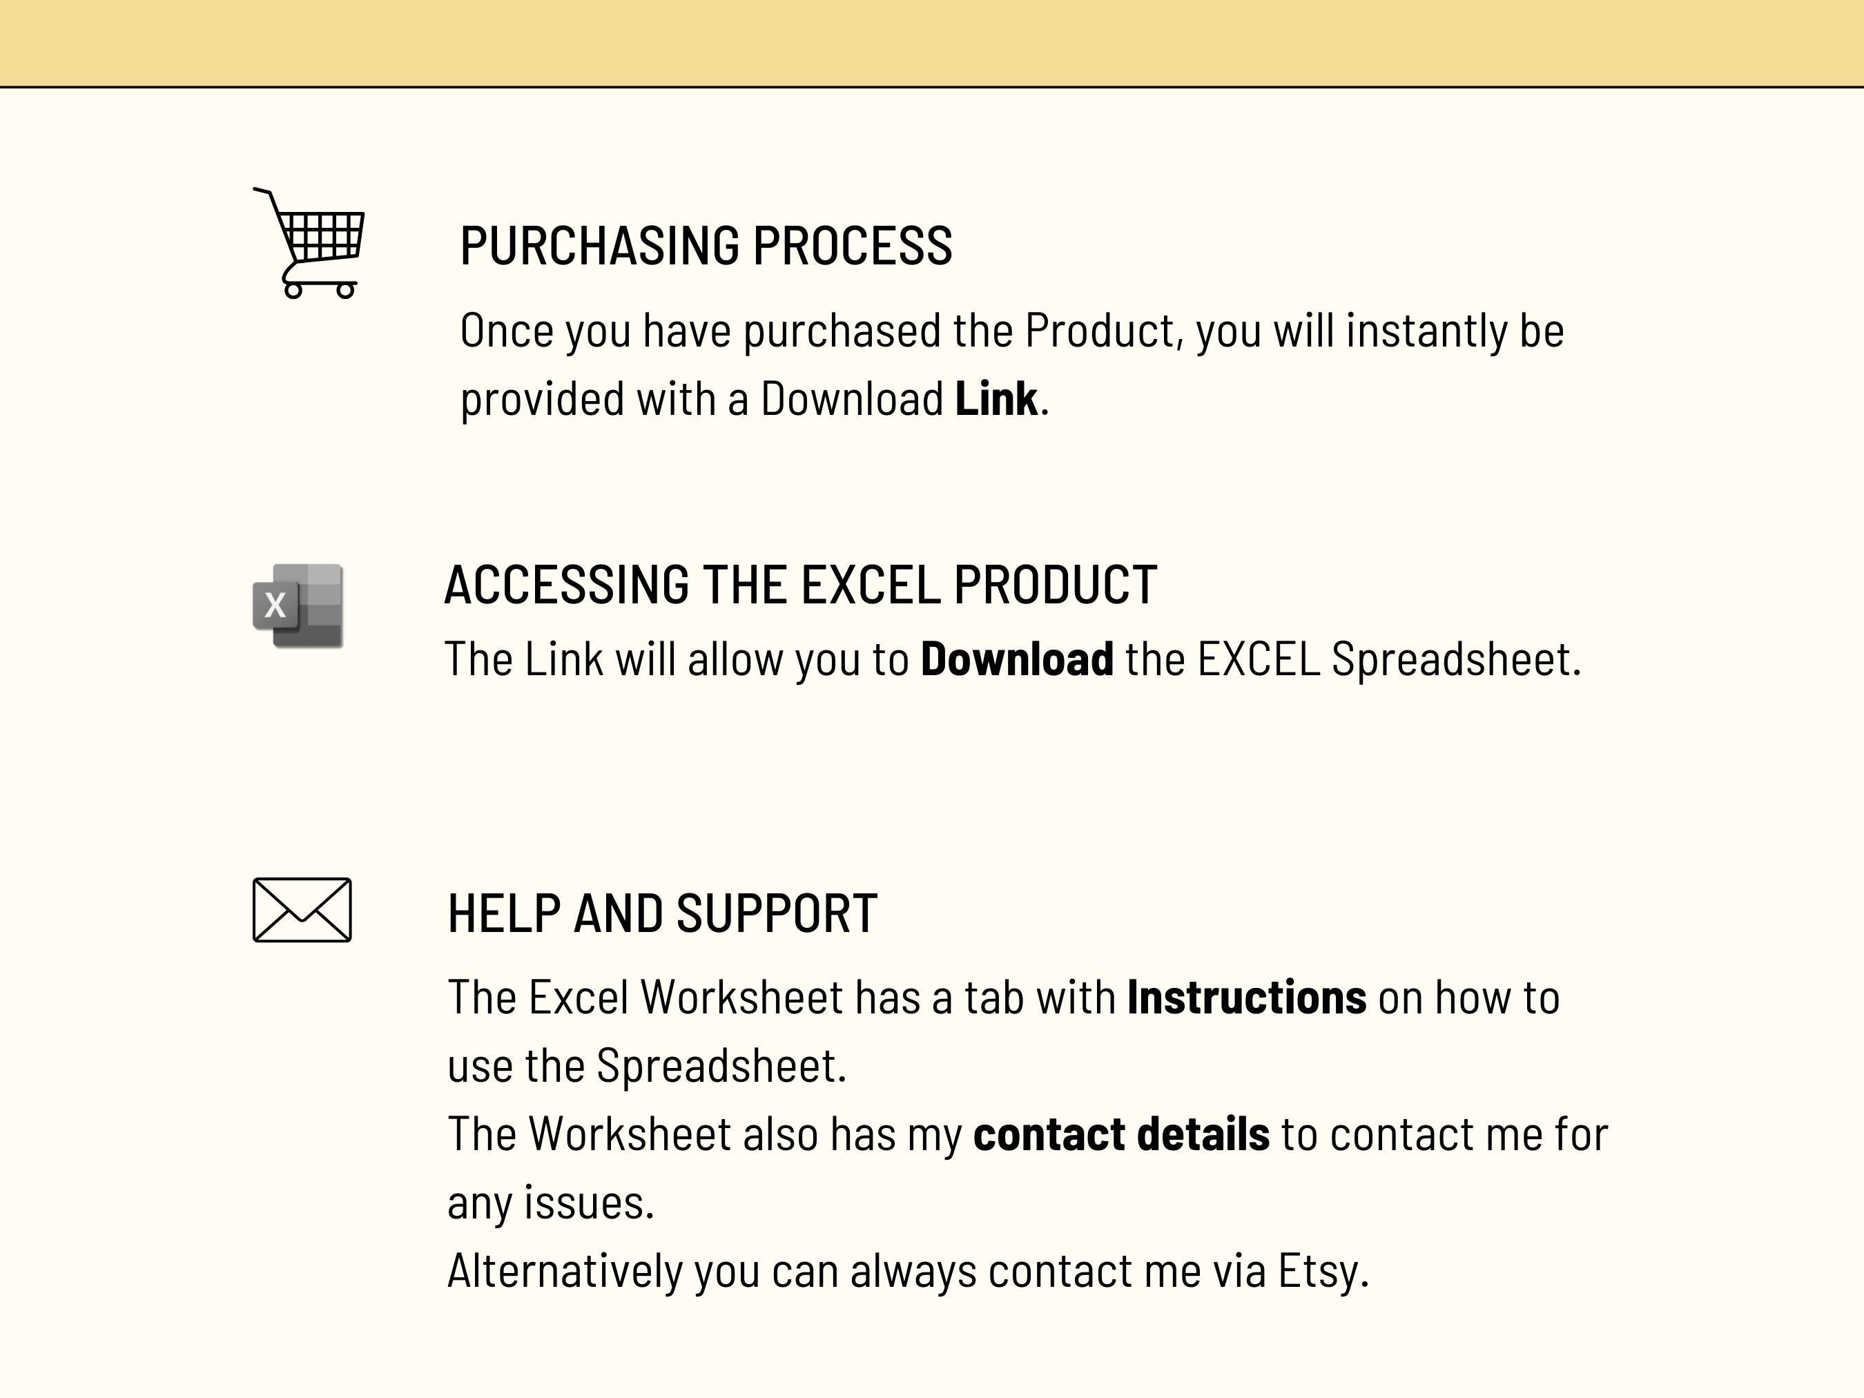The height and width of the screenshot is (1398, 1864).
Task: Select the ACCESSING THE EXCEL PRODUCT heading
Action: (801, 585)
